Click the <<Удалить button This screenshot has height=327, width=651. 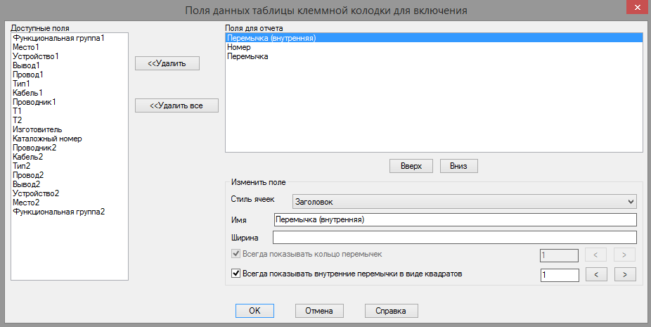pyautogui.click(x=167, y=63)
